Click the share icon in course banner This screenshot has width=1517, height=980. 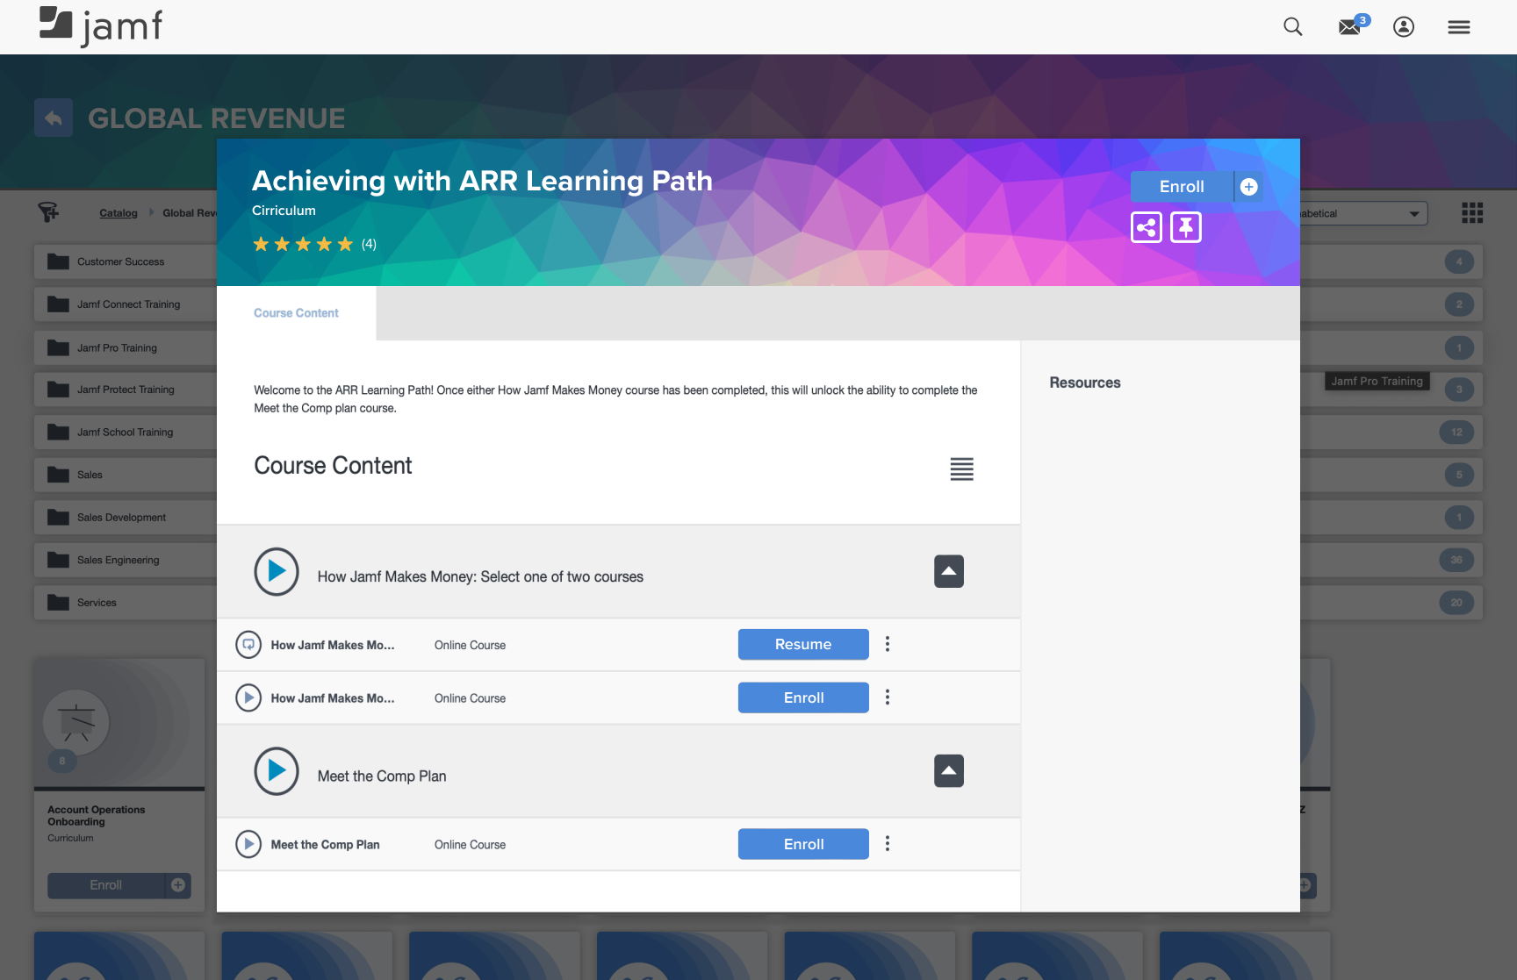click(x=1147, y=227)
